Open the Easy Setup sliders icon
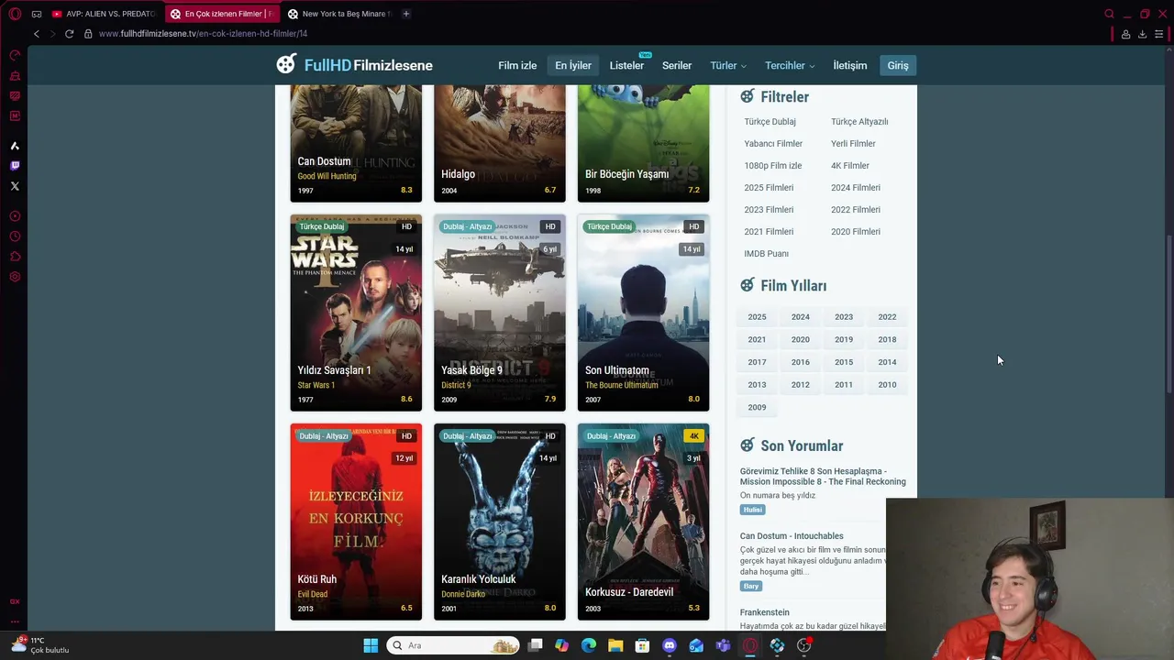This screenshot has height=660, width=1174. pyautogui.click(x=1159, y=34)
